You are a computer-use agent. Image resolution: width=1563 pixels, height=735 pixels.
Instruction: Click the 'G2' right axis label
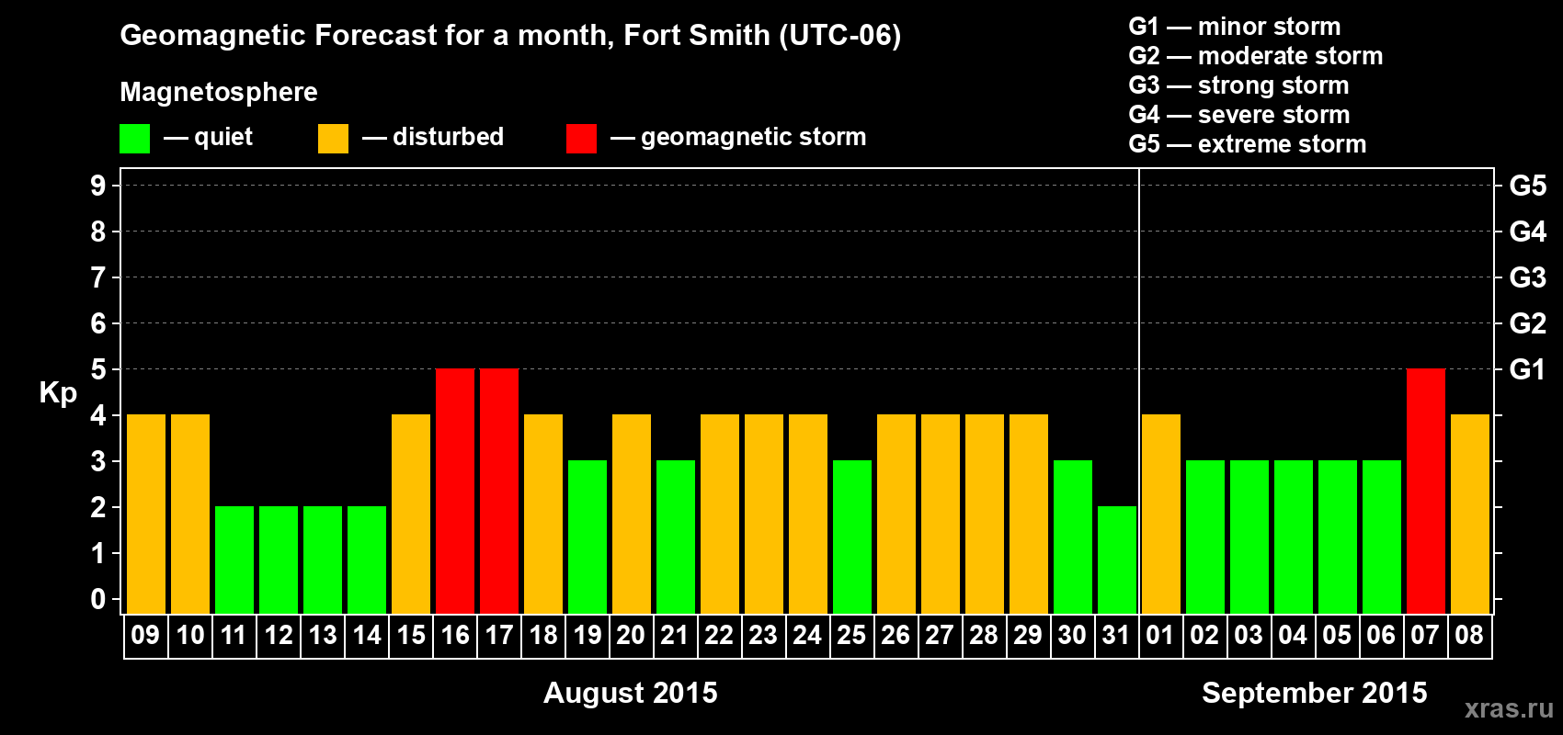[x=1527, y=323]
